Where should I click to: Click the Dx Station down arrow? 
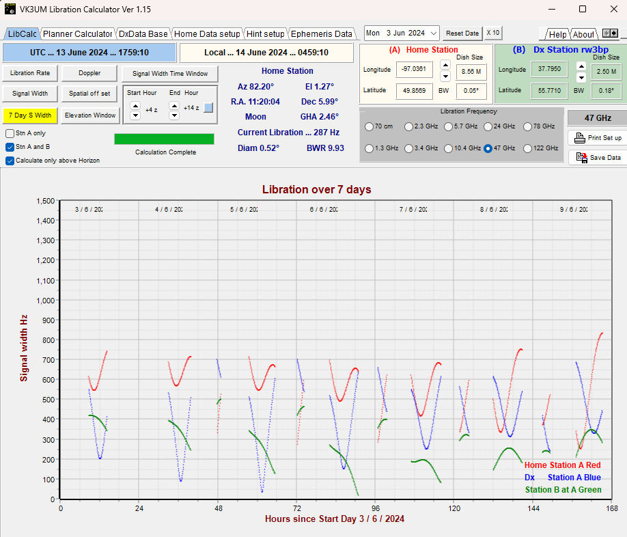pos(581,77)
